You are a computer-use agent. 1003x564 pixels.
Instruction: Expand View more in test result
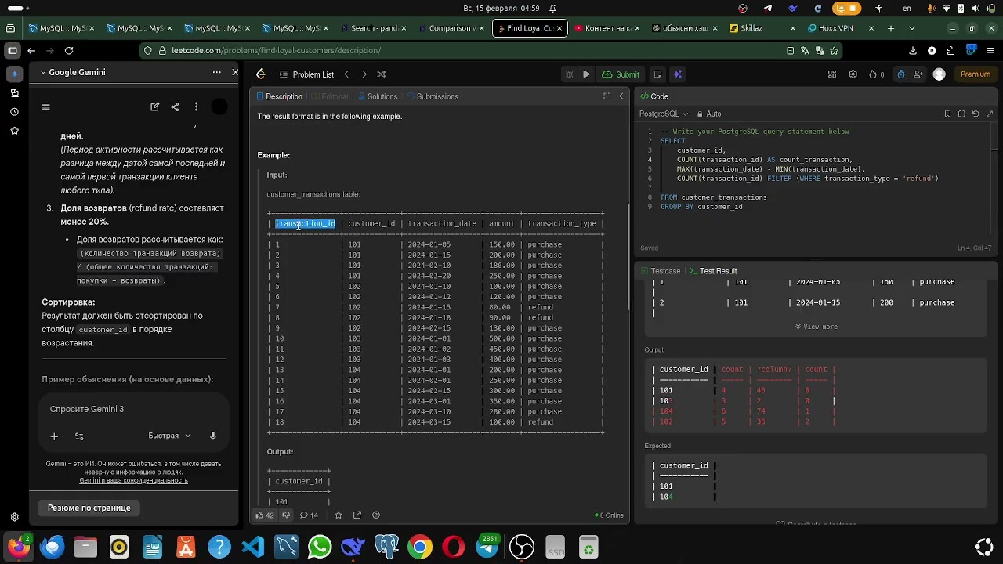pos(816,327)
